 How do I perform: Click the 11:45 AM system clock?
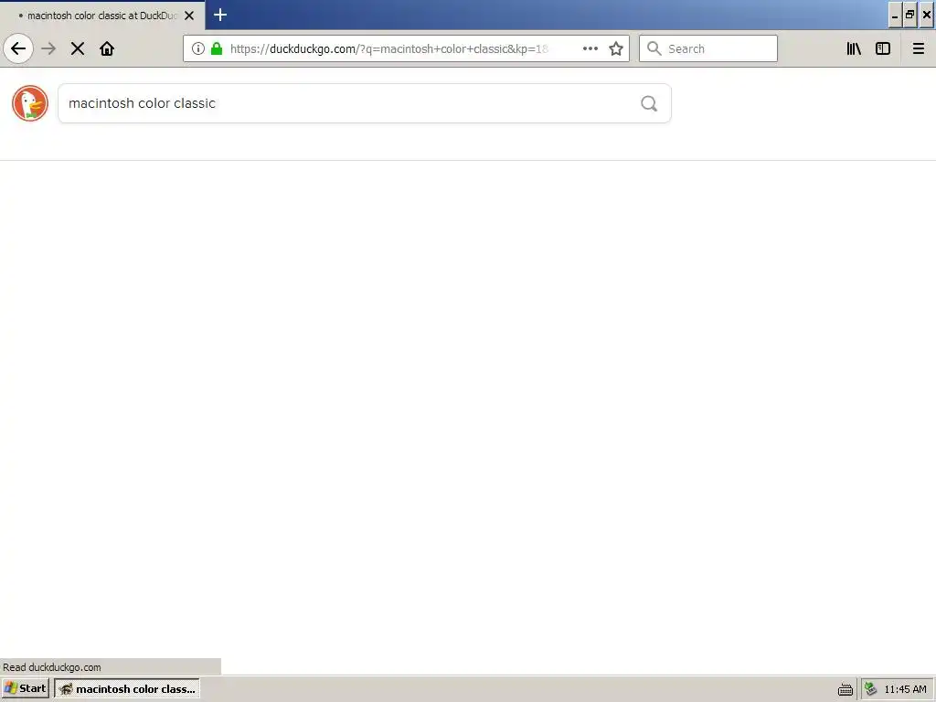click(905, 689)
